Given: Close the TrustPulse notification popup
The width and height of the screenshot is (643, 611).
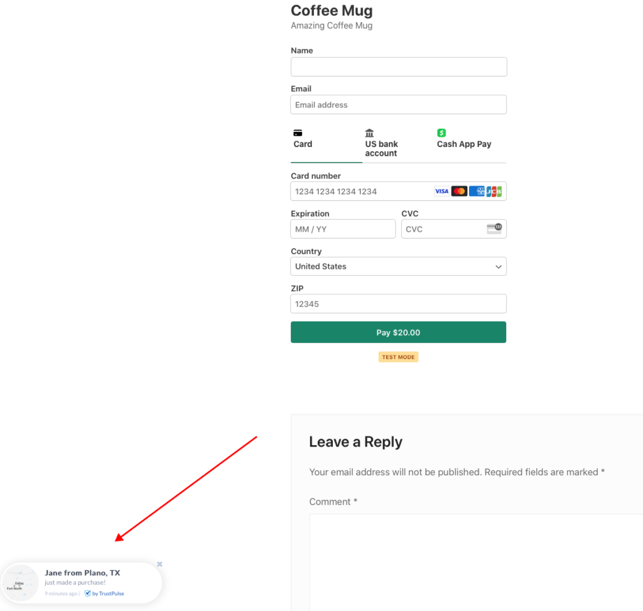Looking at the screenshot, I should click(159, 565).
